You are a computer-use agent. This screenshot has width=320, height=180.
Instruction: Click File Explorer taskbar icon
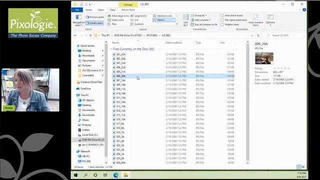coord(126,175)
